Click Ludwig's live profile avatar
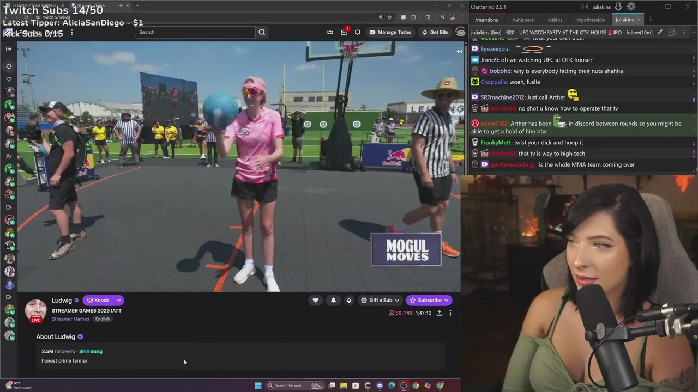The image size is (698, 392). pos(36,310)
